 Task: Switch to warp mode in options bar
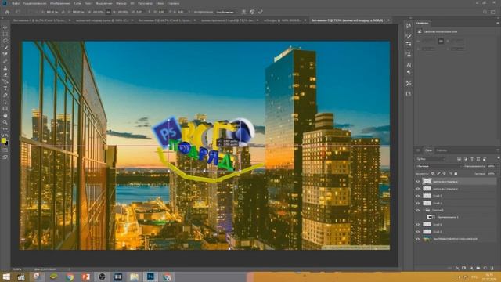pos(243,12)
